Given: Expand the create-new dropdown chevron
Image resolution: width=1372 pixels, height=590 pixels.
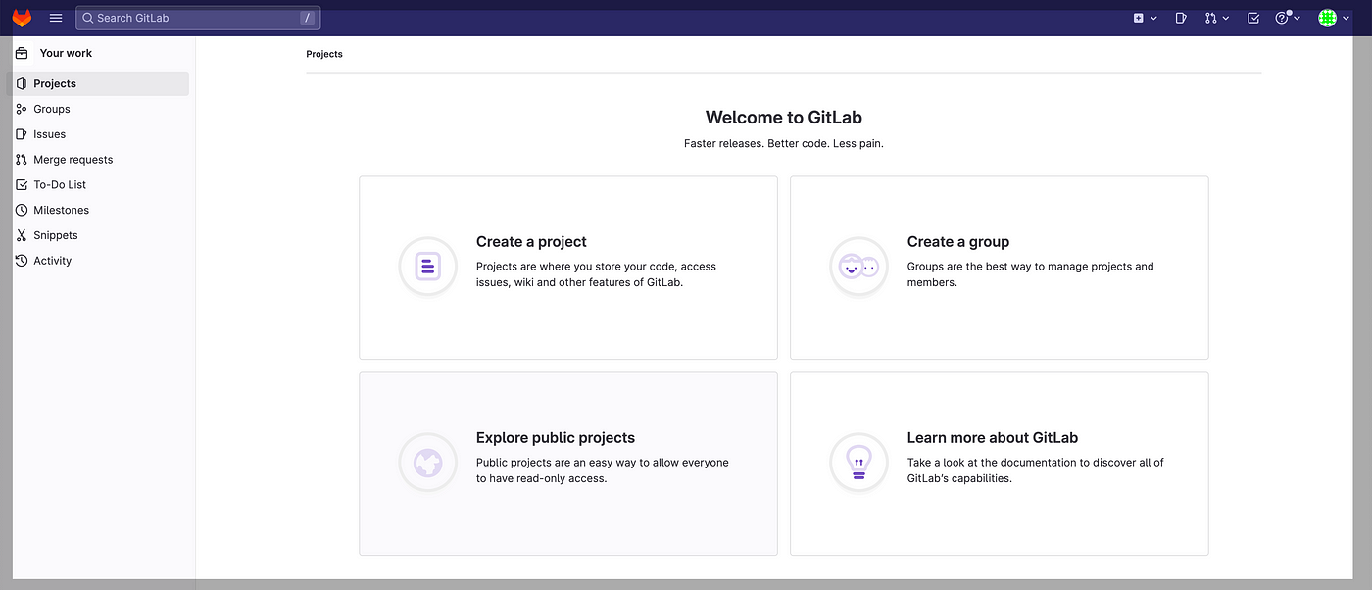Looking at the screenshot, I should coord(1153,18).
